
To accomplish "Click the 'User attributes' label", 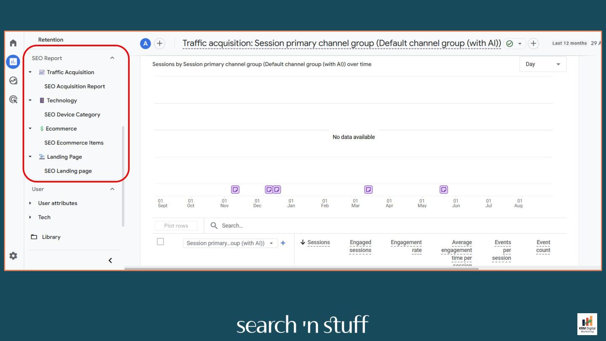I will pos(58,203).
